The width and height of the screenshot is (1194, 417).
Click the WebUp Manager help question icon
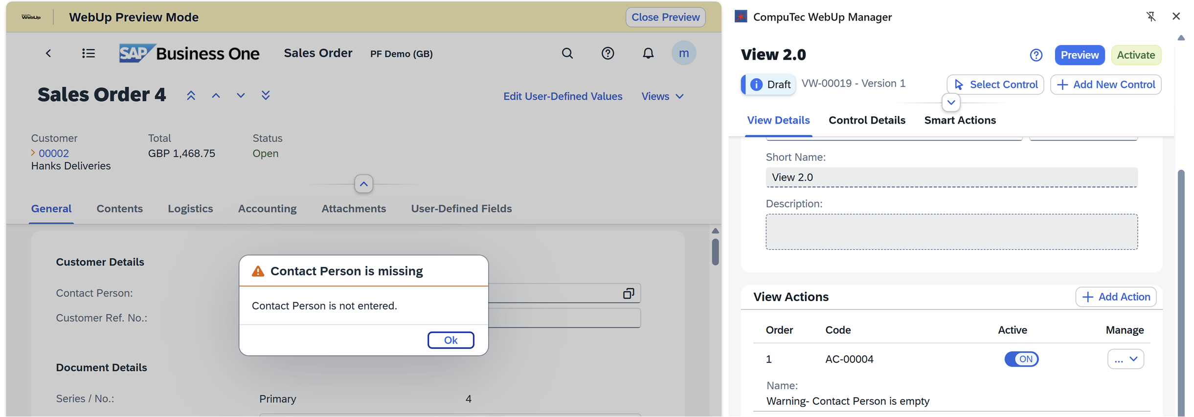click(x=1036, y=55)
